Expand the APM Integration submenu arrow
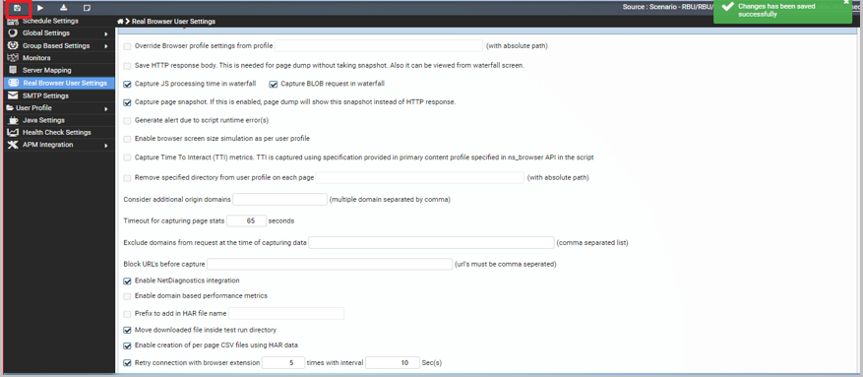The height and width of the screenshot is (377, 863). tap(105, 146)
